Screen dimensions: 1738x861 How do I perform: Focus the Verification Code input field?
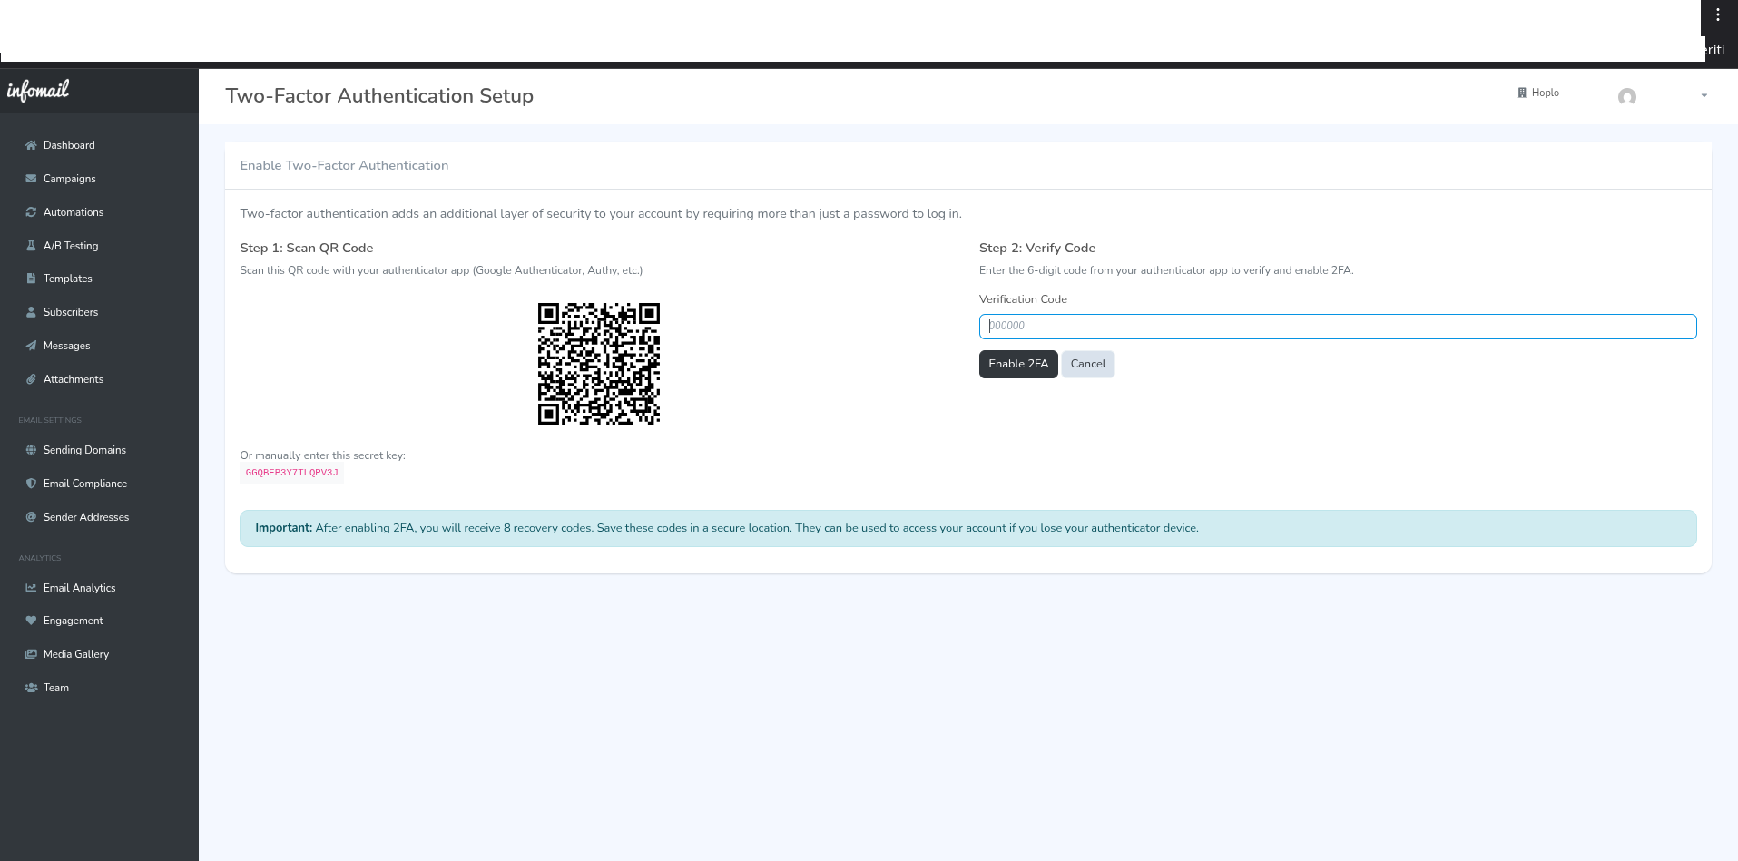(x=1337, y=327)
